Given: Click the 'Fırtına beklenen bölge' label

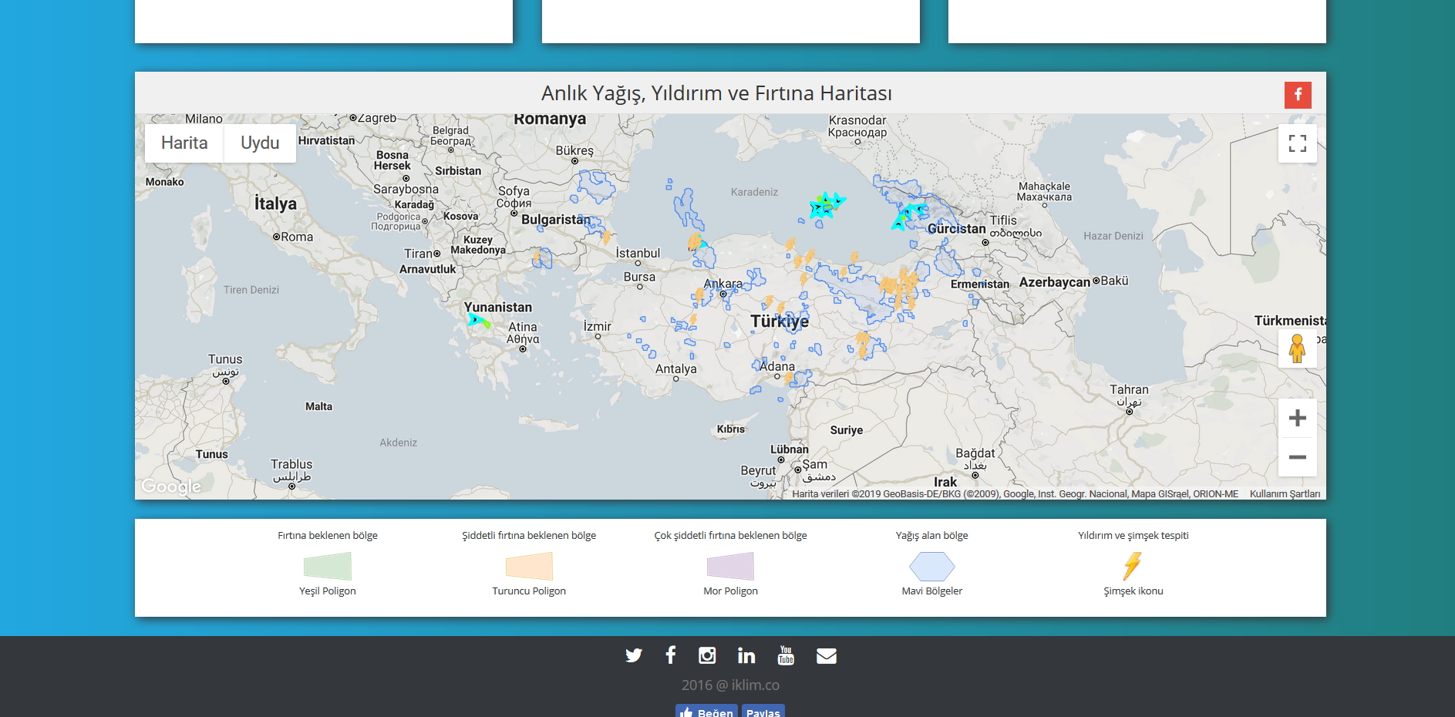Looking at the screenshot, I should 328,536.
